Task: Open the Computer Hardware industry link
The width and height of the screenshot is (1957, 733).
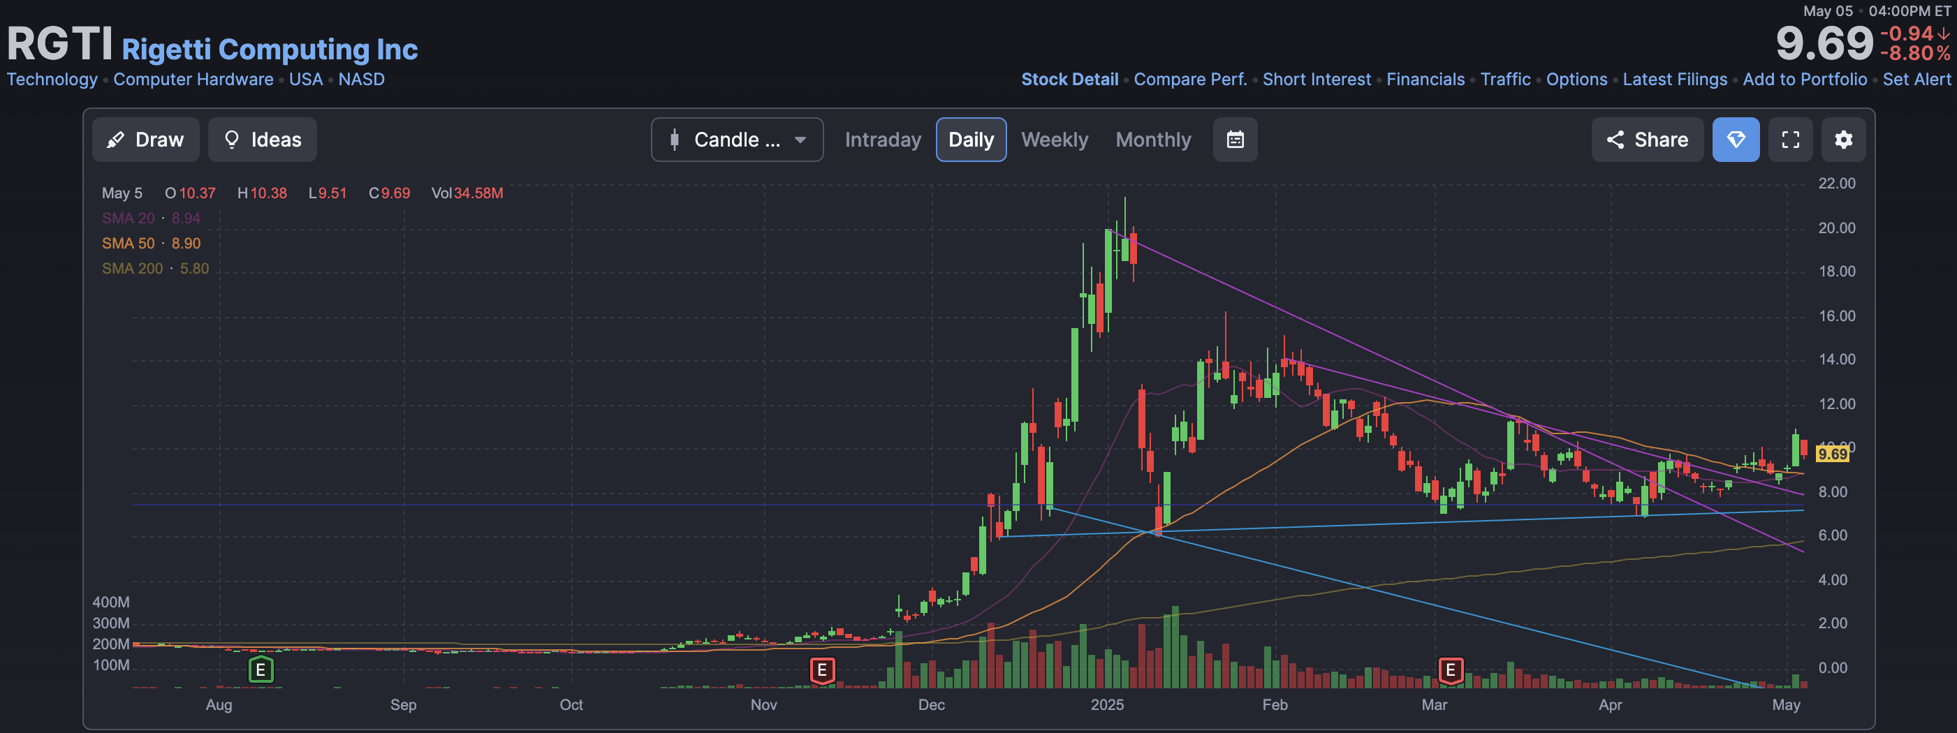Action: point(193,79)
